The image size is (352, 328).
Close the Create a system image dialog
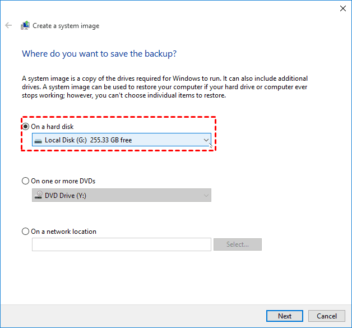coord(343,8)
